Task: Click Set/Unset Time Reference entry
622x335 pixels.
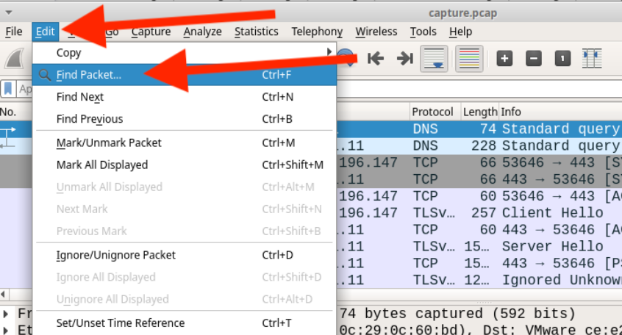Action: tap(121, 323)
